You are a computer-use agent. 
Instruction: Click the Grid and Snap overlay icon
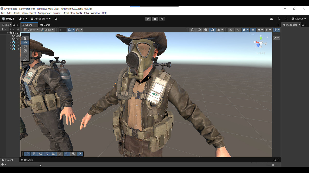pos(40,154)
